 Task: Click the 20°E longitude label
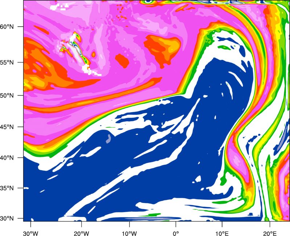pos(270,233)
